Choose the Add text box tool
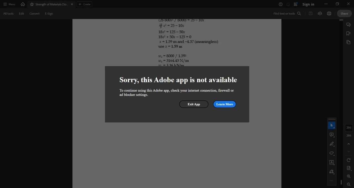 click(x=332, y=162)
